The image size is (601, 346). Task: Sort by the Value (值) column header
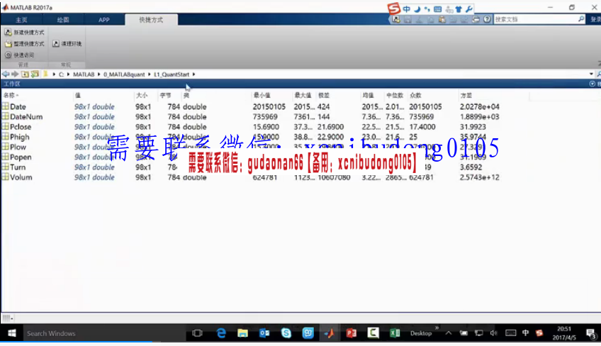[78, 95]
